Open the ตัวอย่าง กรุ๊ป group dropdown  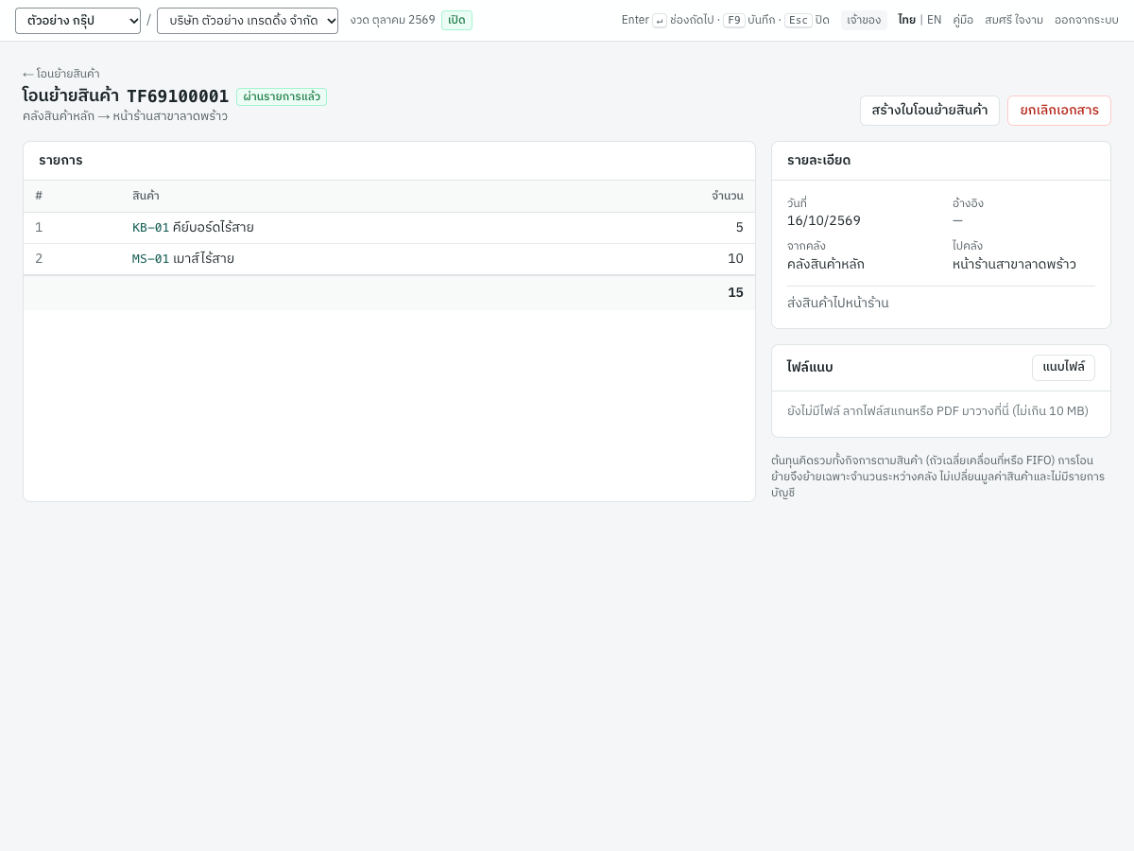pos(77,21)
